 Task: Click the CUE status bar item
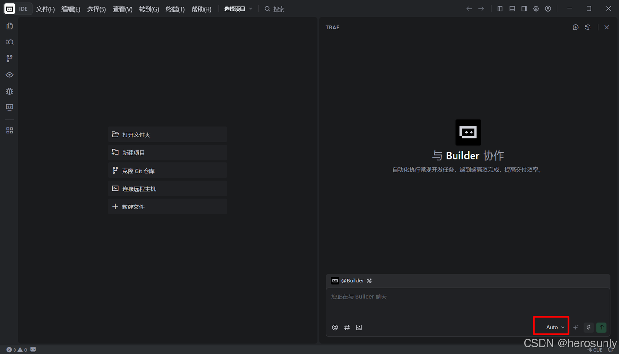pyautogui.click(x=595, y=350)
